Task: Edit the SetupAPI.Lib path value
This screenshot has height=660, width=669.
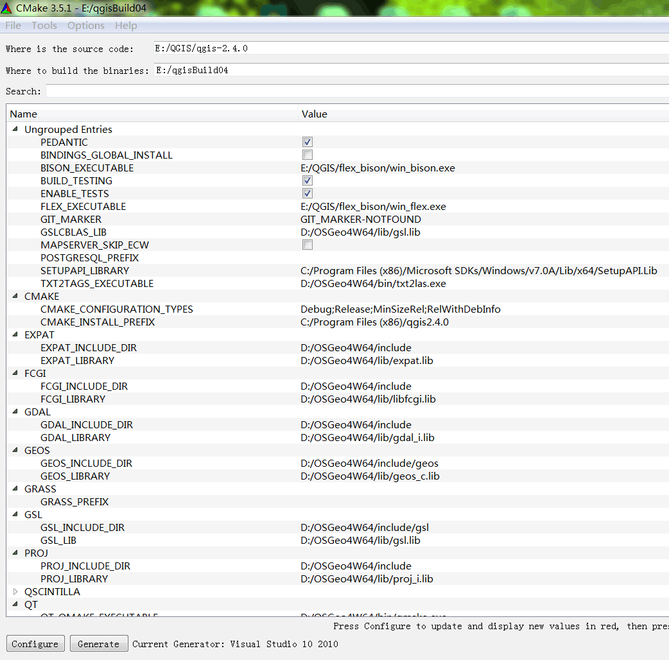Action: coord(479,270)
